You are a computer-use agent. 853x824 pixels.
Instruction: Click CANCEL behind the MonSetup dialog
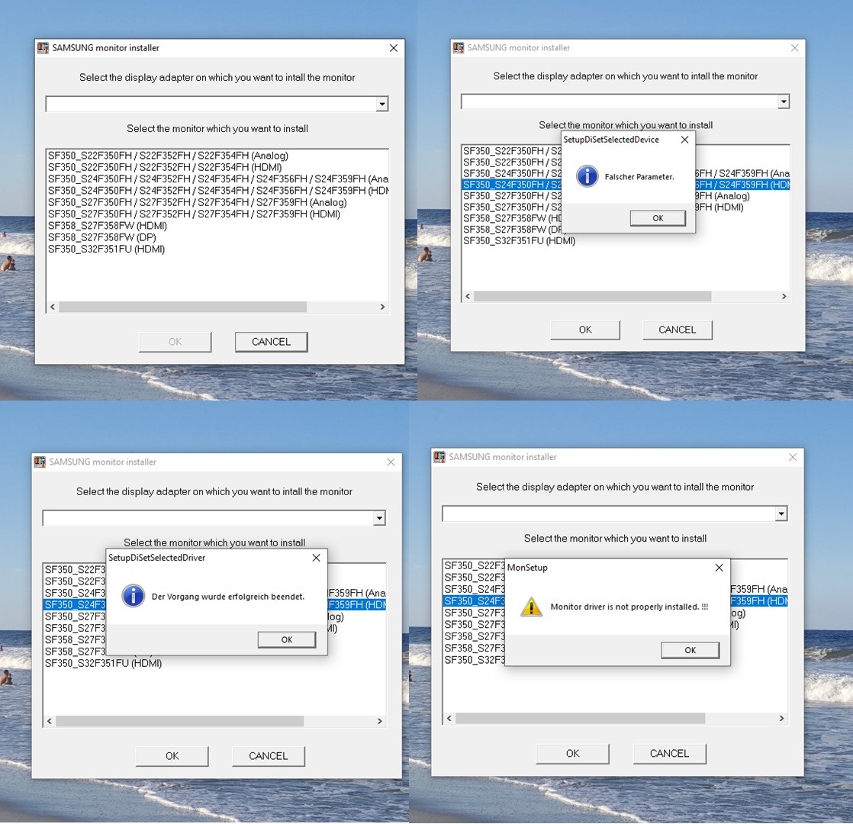click(x=670, y=754)
